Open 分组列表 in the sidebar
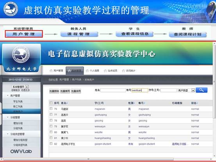 (x=18, y=128)
